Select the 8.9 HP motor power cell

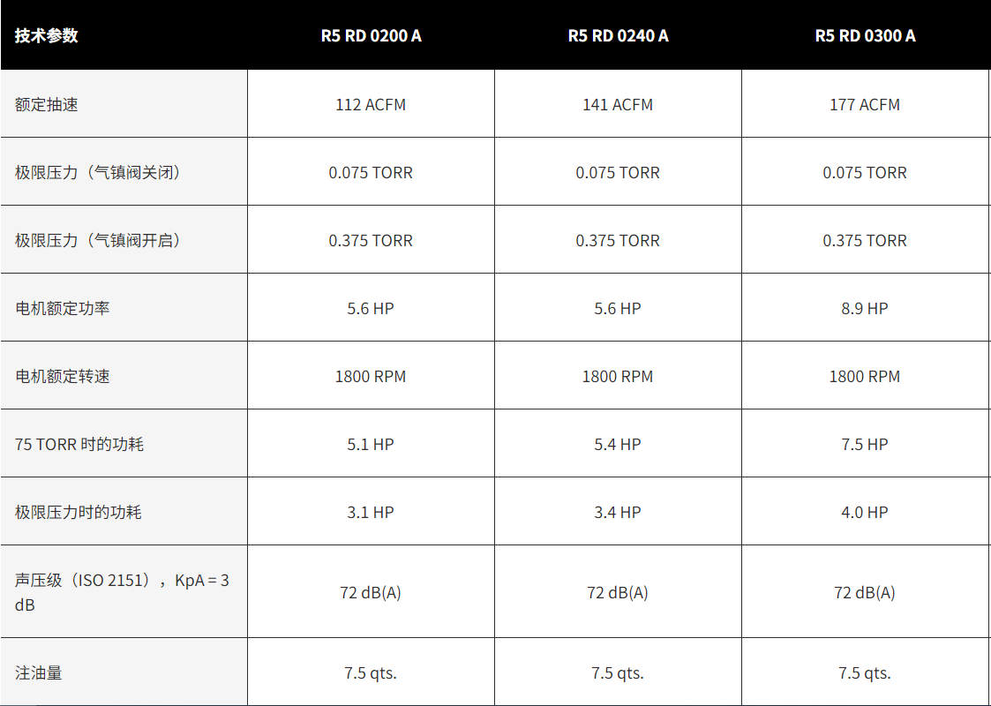point(865,308)
